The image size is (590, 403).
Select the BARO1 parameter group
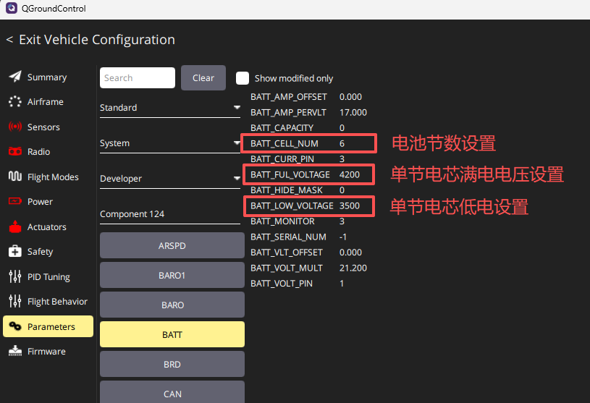pos(172,276)
